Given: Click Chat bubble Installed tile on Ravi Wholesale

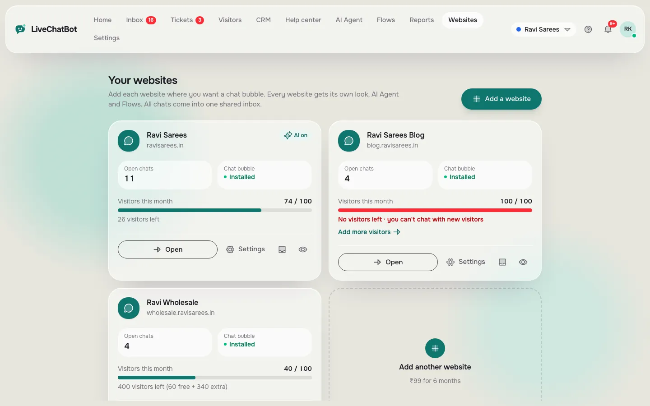Looking at the screenshot, I should [x=265, y=342].
